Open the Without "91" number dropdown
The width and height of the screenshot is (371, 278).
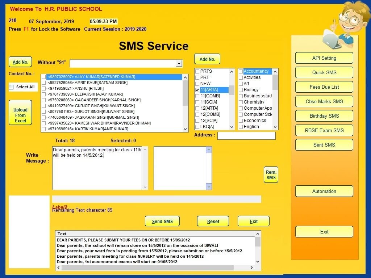179,64
